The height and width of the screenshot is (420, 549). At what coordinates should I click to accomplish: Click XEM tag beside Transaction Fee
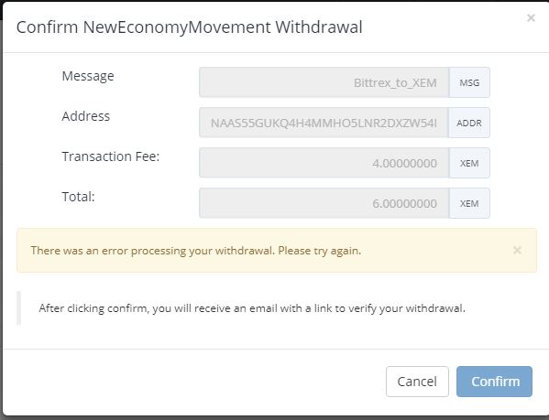pyautogui.click(x=469, y=163)
